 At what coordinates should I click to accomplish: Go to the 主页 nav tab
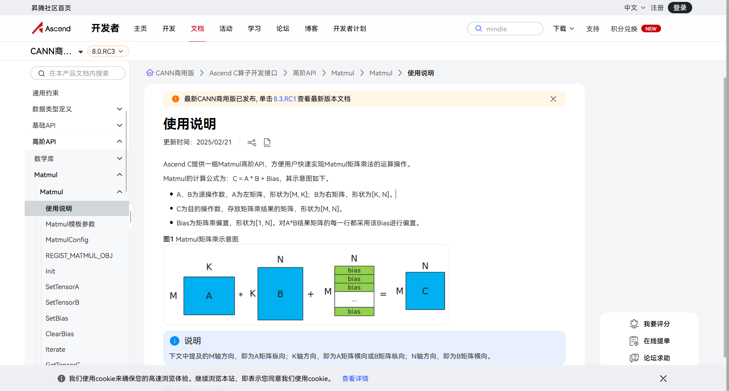pos(140,28)
